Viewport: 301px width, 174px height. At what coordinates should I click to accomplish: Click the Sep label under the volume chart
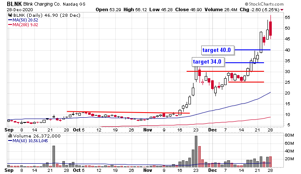click(9, 170)
